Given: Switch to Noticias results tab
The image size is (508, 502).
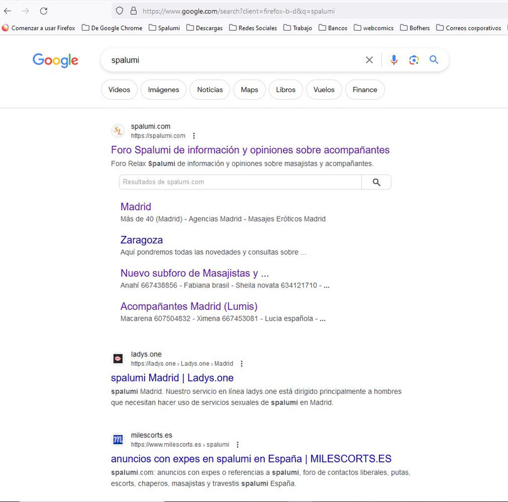Looking at the screenshot, I should coord(210,90).
